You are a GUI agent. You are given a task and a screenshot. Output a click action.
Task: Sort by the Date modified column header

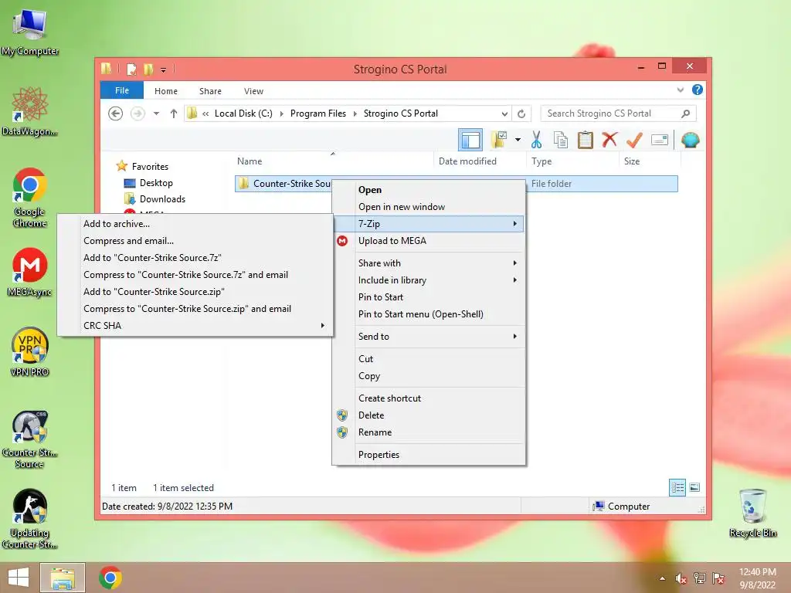tap(480, 161)
